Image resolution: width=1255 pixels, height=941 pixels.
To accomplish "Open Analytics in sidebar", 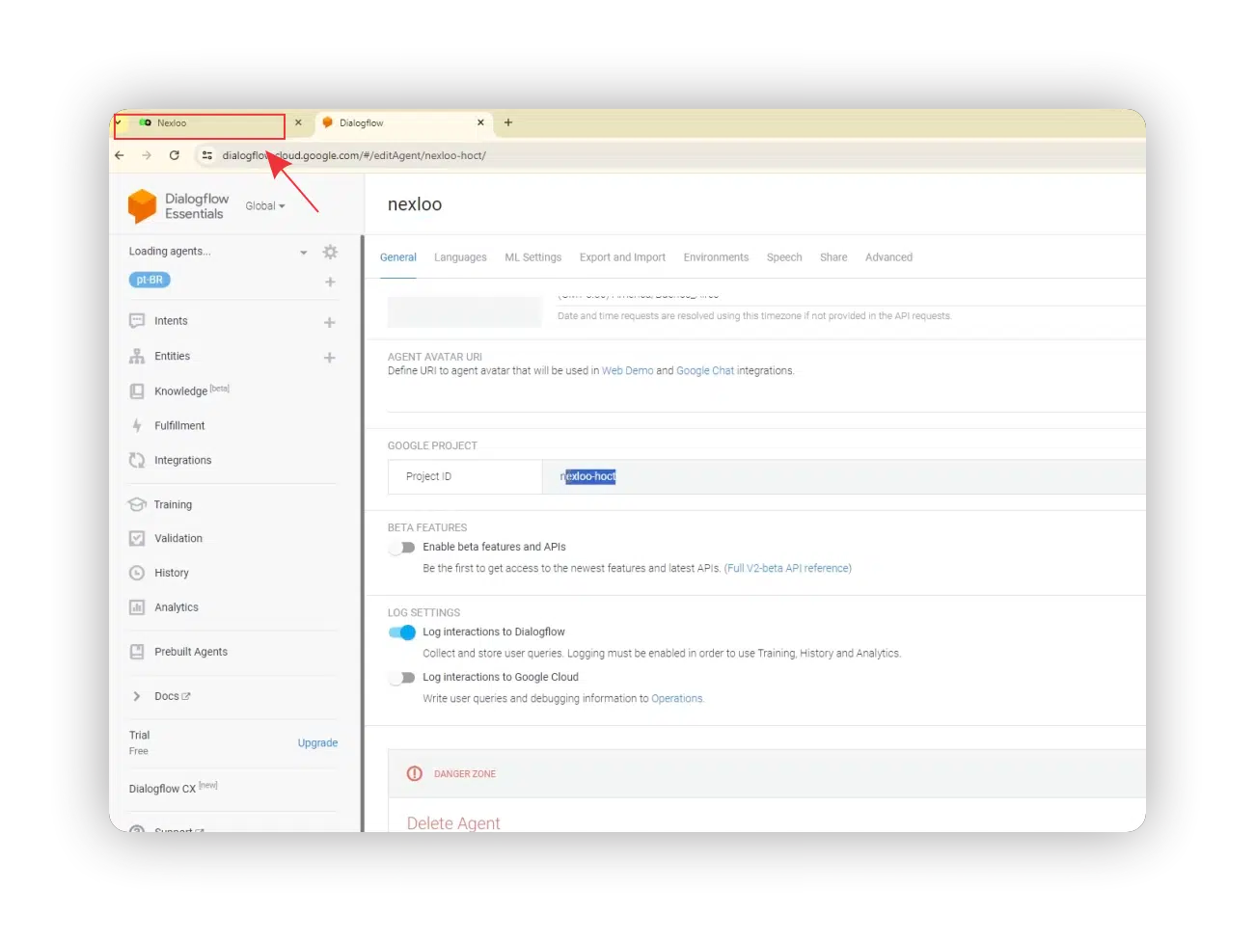I will [x=177, y=607].
